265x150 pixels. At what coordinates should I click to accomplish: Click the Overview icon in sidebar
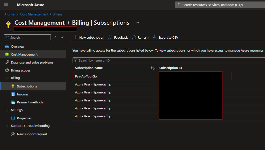point(7,46)
